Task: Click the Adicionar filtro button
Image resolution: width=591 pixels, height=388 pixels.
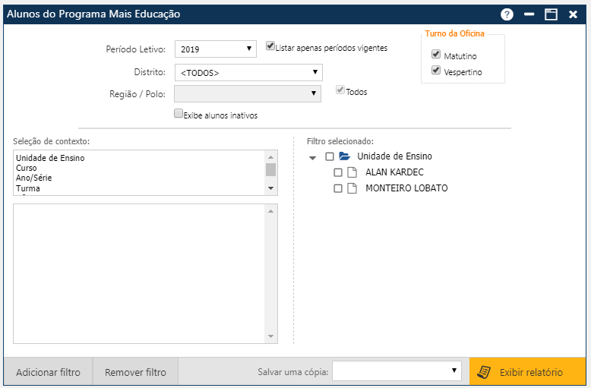Action: tap(48, 372)
